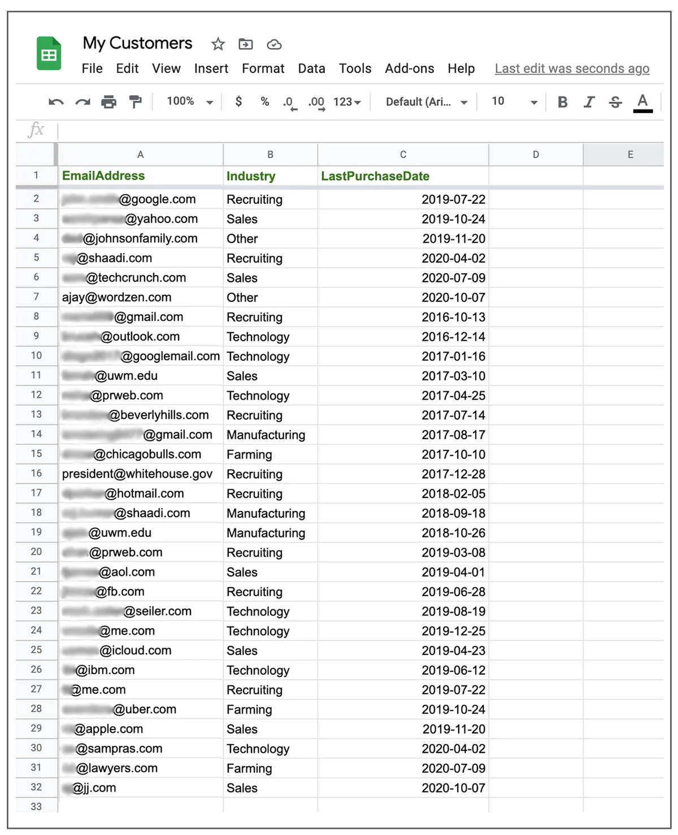
Task: Select Farming cell in row 15
Action: point(270,454)
